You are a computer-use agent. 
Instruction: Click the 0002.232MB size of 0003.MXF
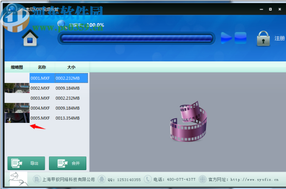(x=67, y=98)
